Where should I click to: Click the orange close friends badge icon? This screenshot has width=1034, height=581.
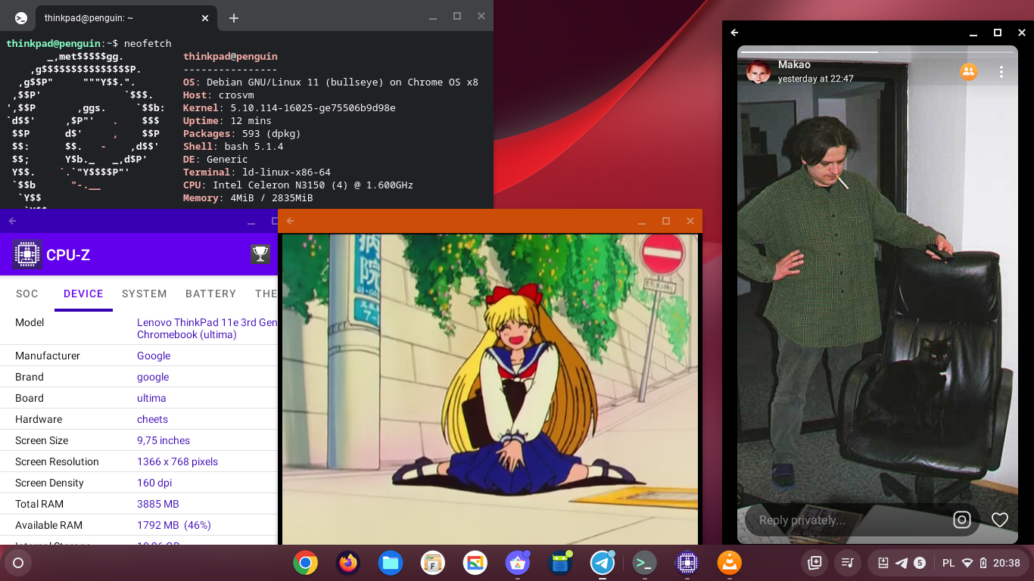(x=968, y=72)
